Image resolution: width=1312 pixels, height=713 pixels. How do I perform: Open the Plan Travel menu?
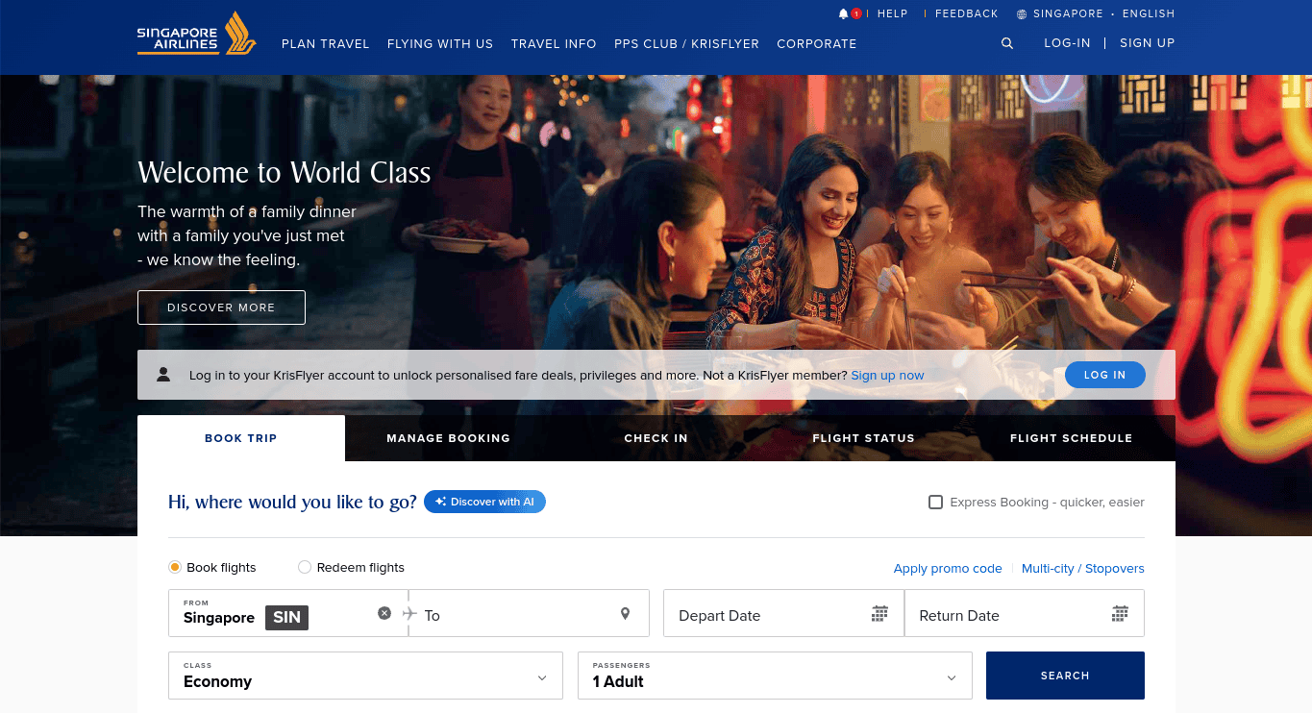[326, 43]
